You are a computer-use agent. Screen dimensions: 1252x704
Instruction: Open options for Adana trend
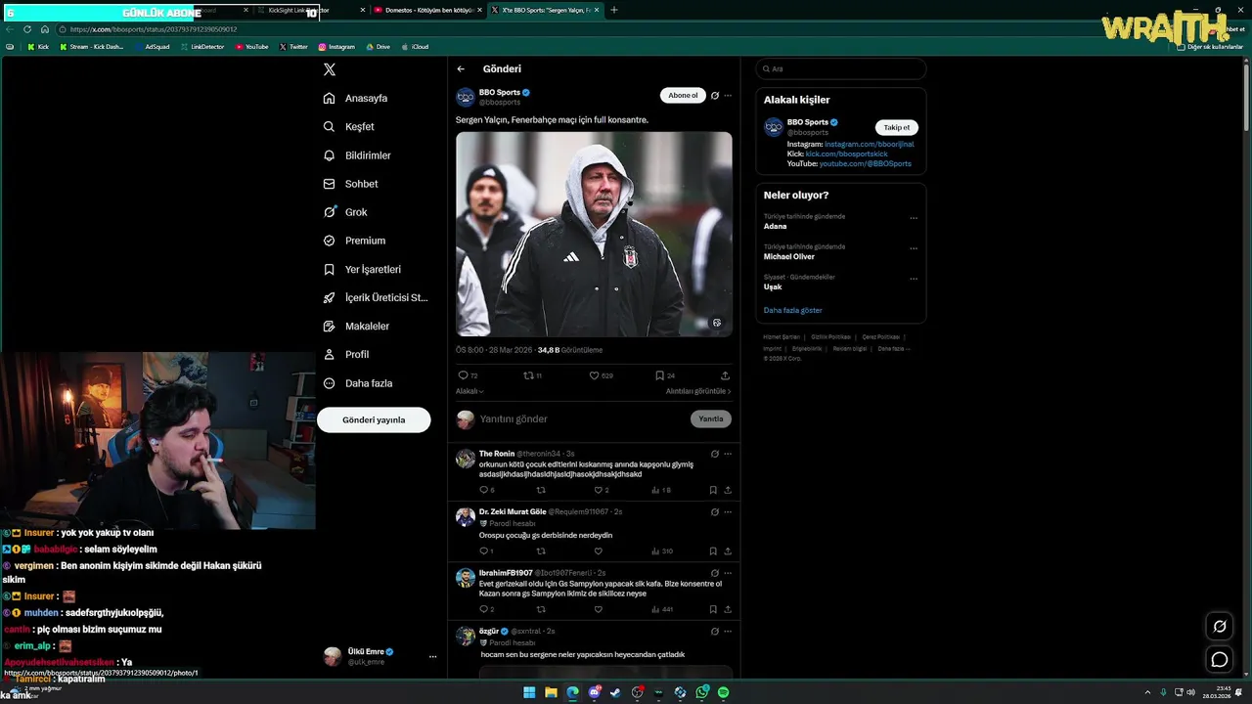click(x=914, y=218)
